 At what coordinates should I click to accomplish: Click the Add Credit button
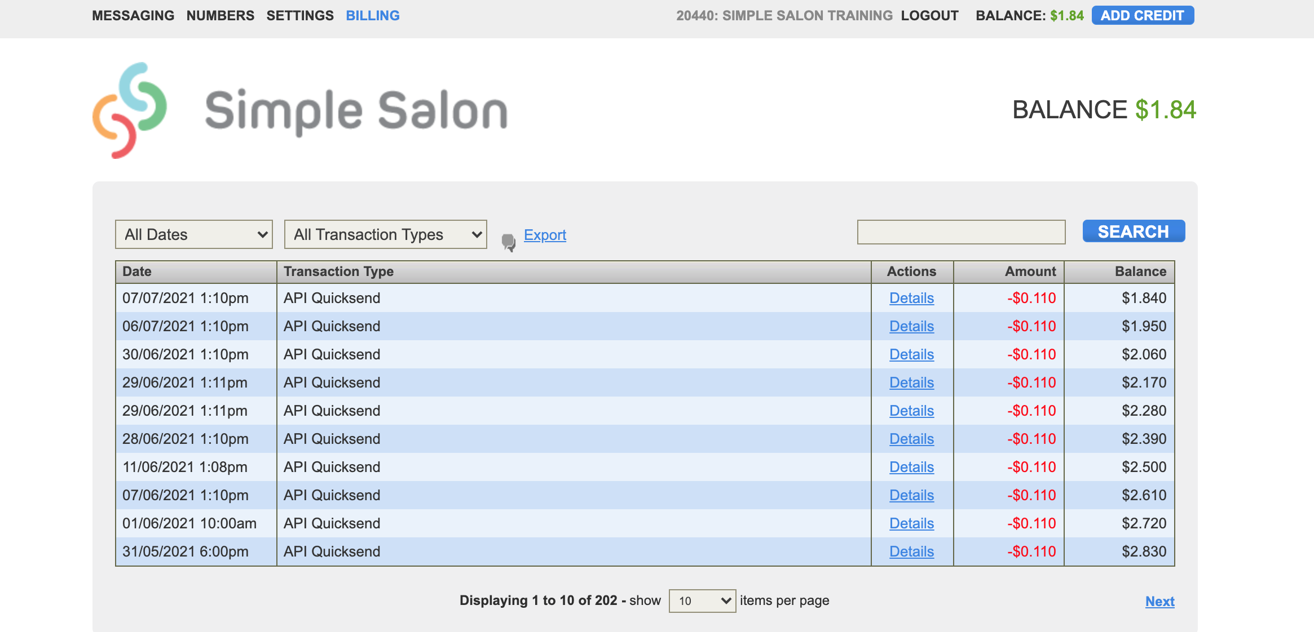click(1143, 15)
